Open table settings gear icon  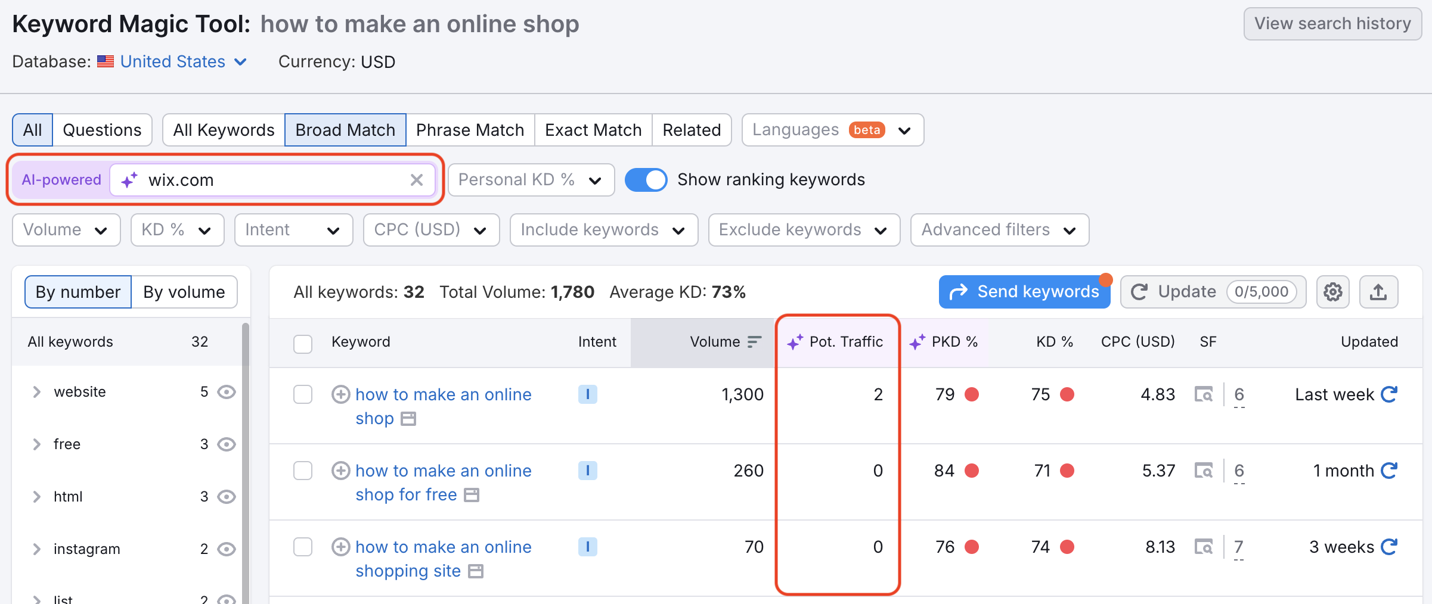pos(1332,292)
